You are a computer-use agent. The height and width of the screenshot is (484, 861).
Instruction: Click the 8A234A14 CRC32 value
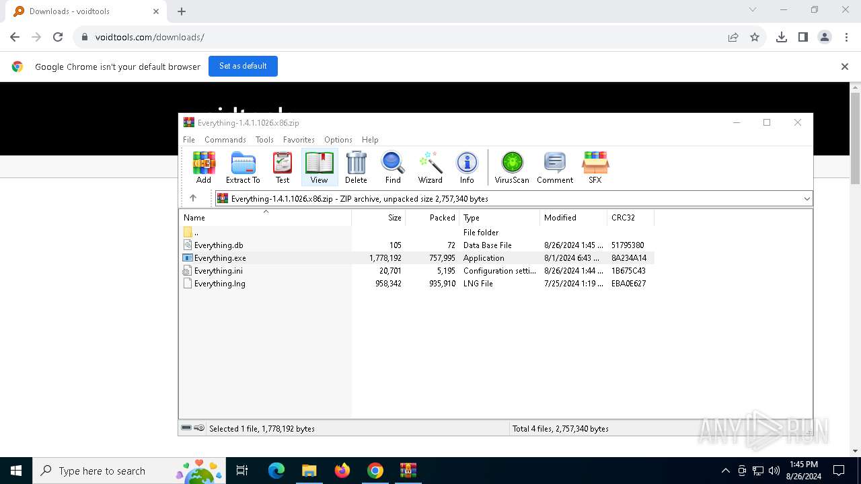click(x=629, y=258)
